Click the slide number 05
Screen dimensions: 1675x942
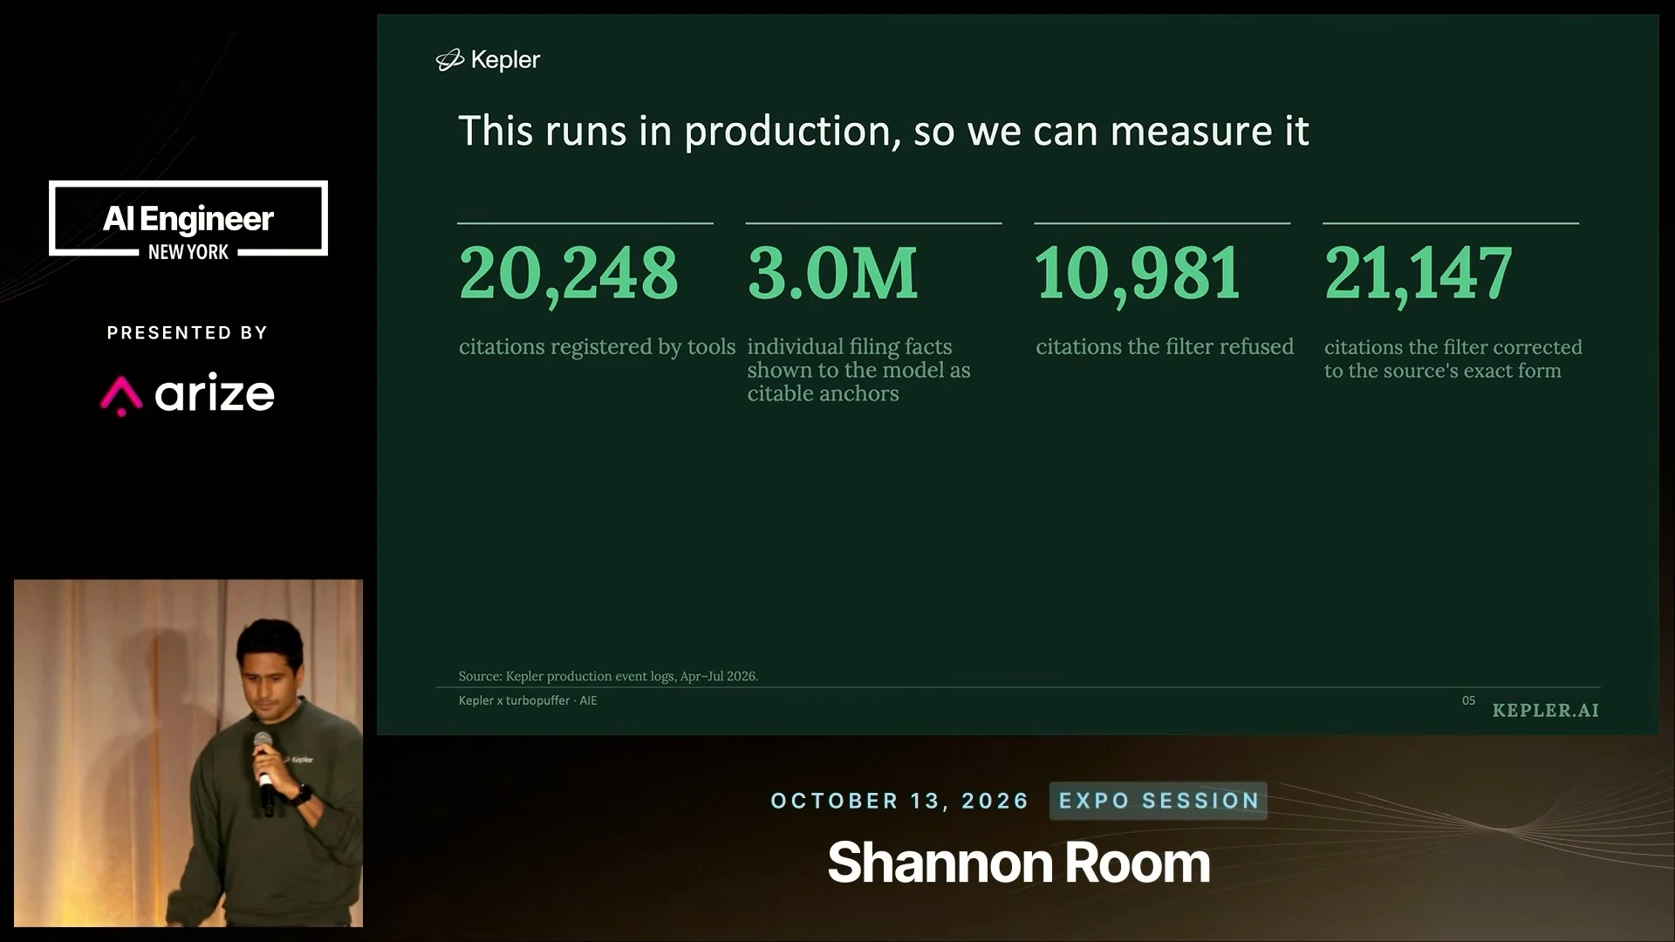pyautogui.click(x=1469, y=700)
